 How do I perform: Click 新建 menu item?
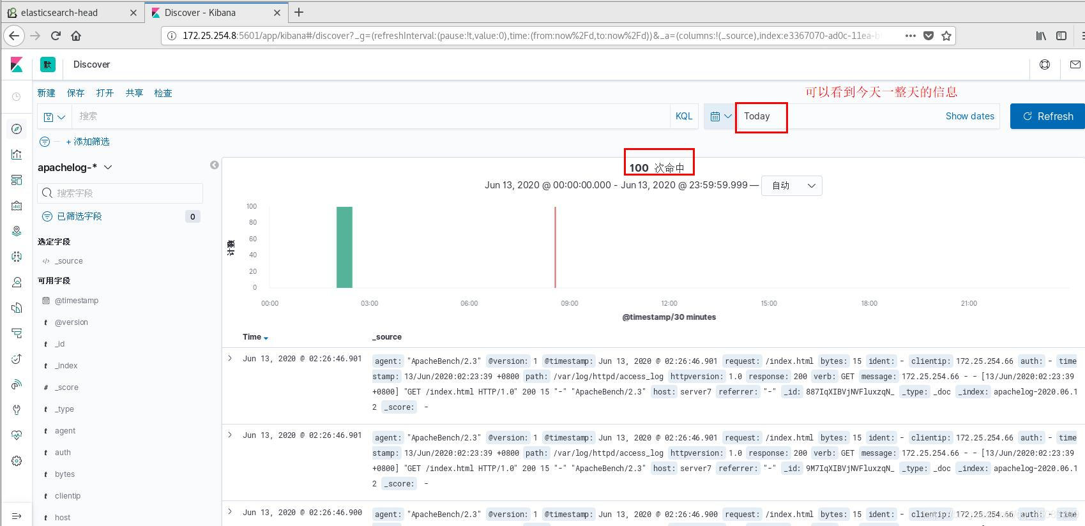[46, 93]
